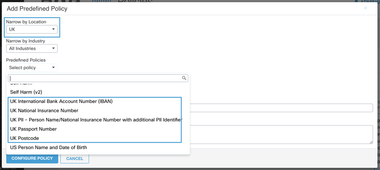Open the Narrow by Location dropdown

click(32, 29)
